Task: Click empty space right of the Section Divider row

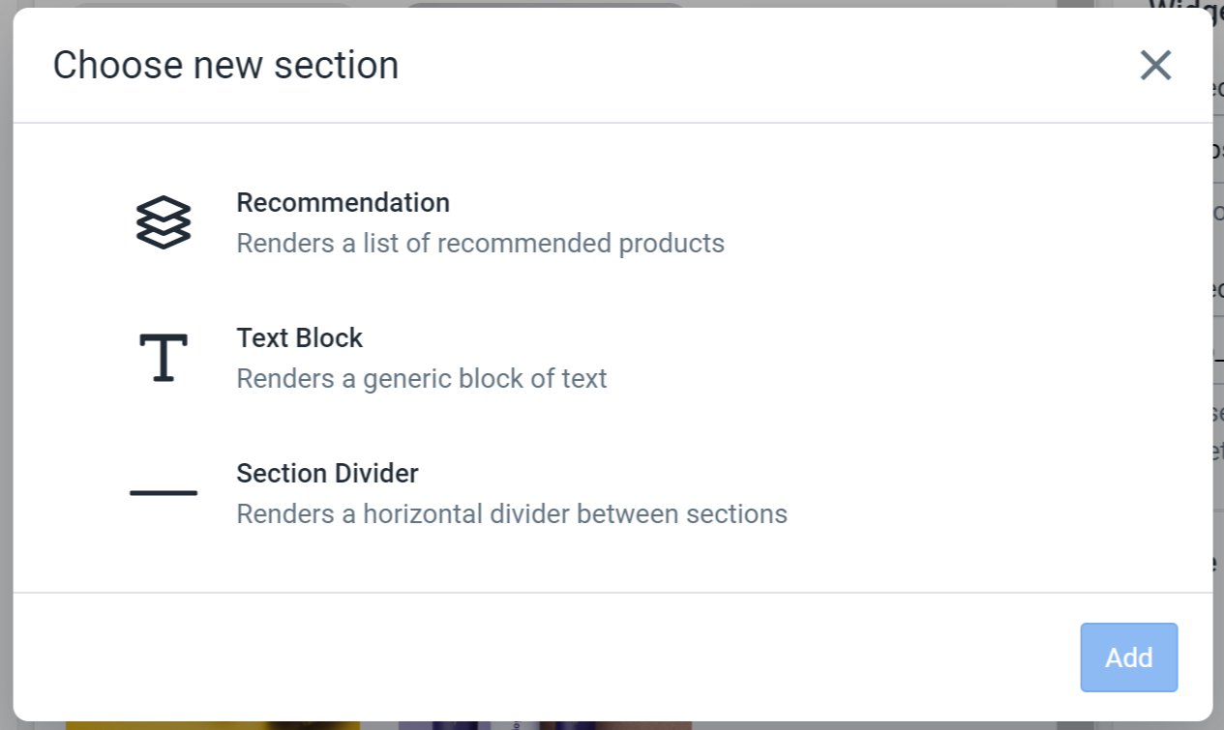Action: (997, 493)
